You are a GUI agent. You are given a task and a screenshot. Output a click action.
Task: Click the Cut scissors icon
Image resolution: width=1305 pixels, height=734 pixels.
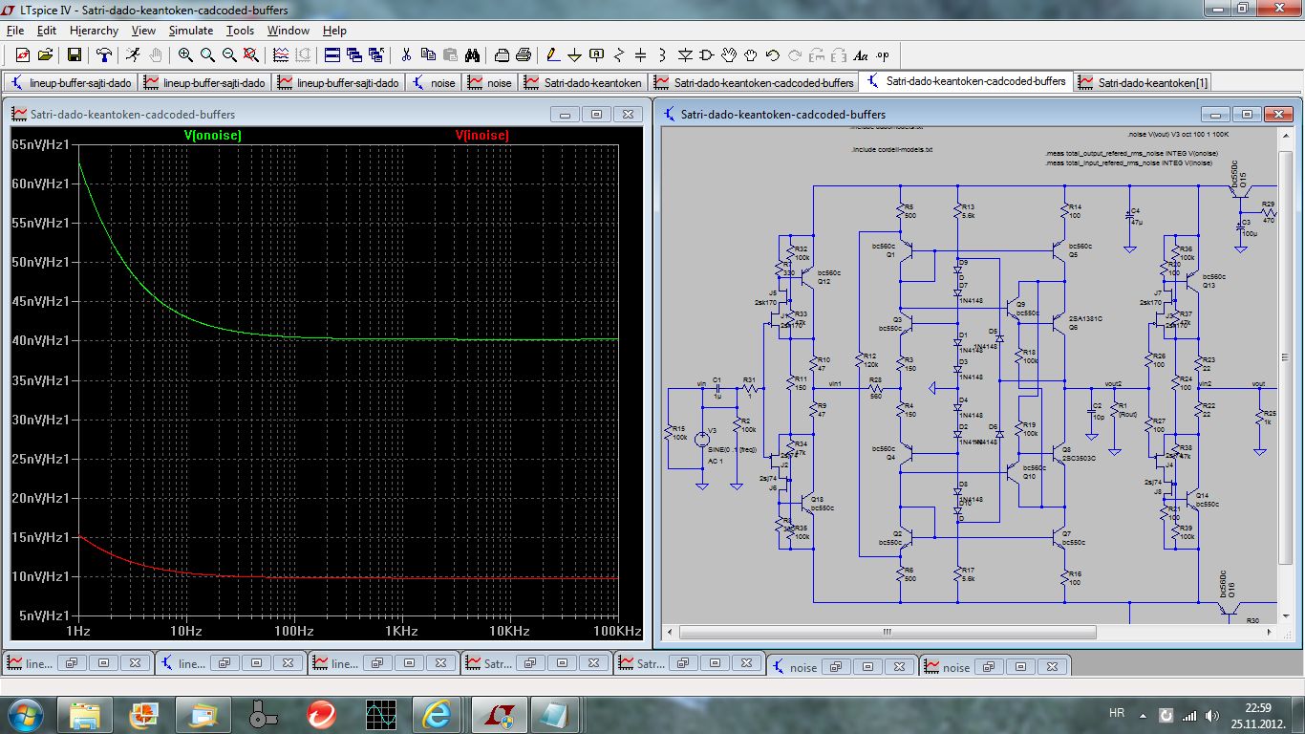[406, 54]
